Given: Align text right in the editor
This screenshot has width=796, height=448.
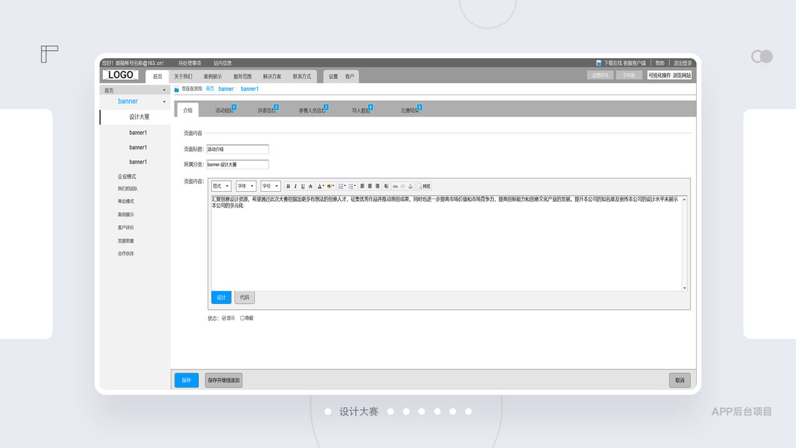Looking at the screenshot, I should (377, 187).
